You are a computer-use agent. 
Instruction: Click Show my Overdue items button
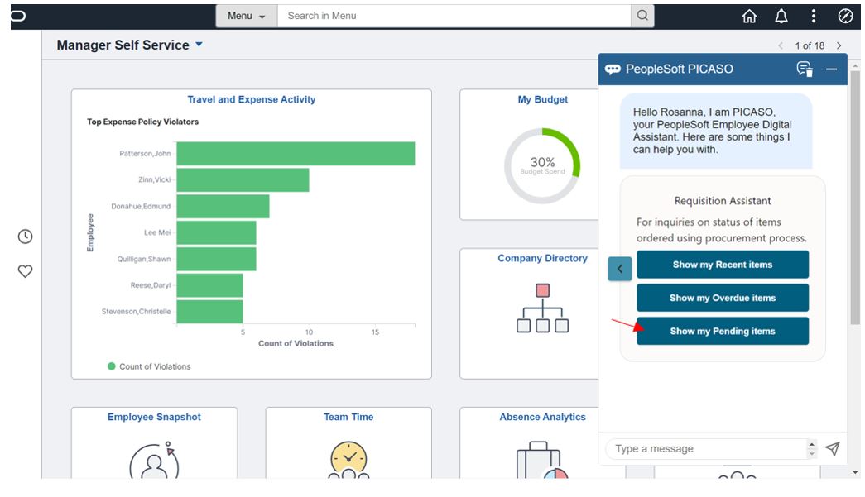[x=723, y=298]
